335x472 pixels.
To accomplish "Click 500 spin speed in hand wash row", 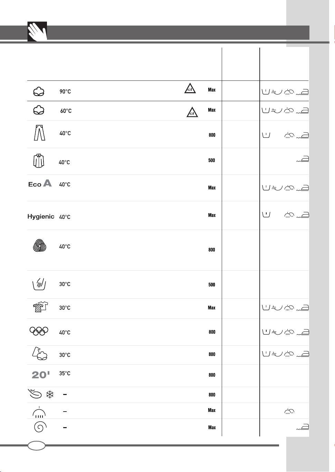I will [x=212, y=285].
